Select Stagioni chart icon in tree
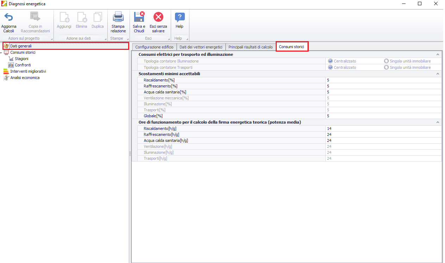Screen dimensions: 445x263 point(11,59)
